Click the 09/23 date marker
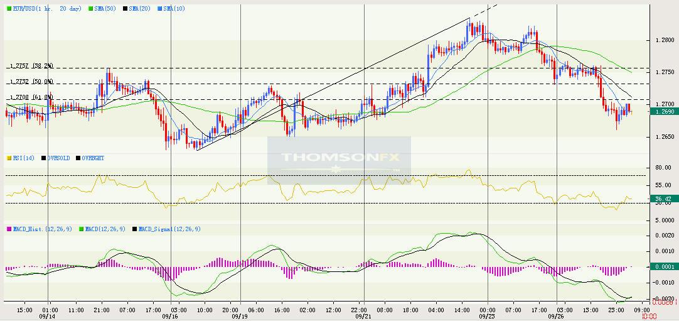This screenshot has width=679, height=321. click(486, 316)
